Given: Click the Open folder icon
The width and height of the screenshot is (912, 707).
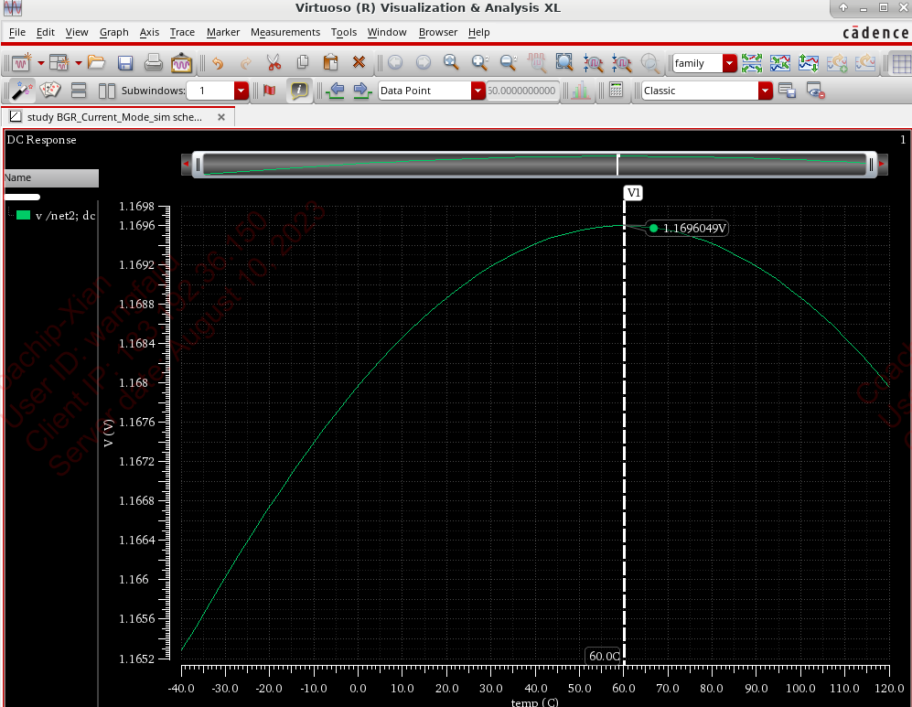Looking at the screenshot, I should point(97,63).
